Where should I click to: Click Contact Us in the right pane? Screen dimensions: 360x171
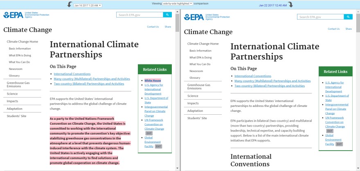tap(333, 29)
